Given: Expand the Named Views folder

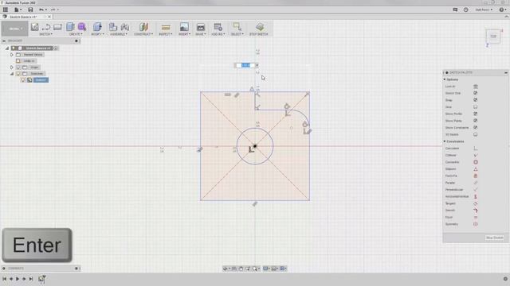Looking at the screenshot, I should (12, 55).
